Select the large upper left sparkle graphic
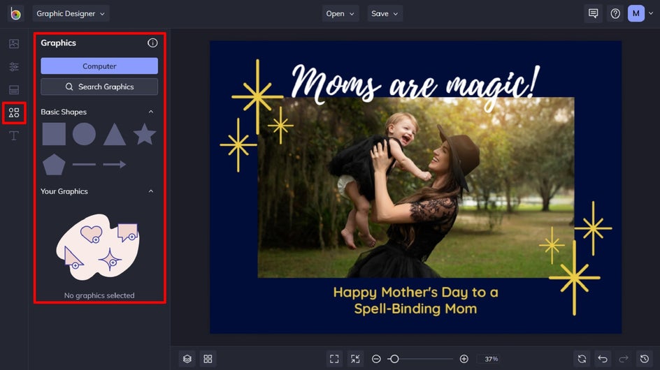The height and width of the screenshot is (370, 660). click(x=257, y=97)
